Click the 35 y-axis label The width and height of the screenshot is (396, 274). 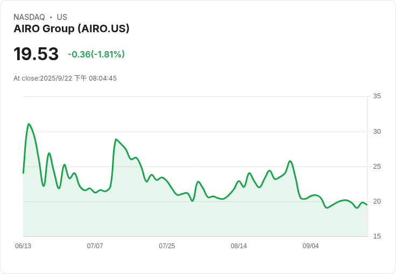click(377, 96)
